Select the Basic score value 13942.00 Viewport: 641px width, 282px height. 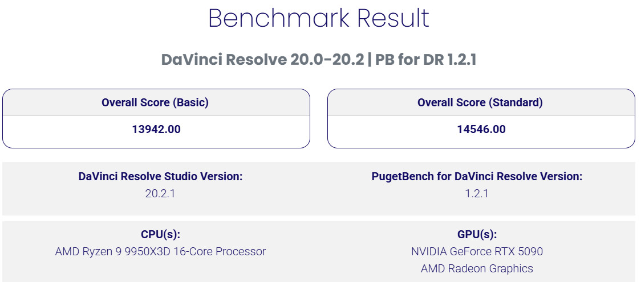point(156,130)
